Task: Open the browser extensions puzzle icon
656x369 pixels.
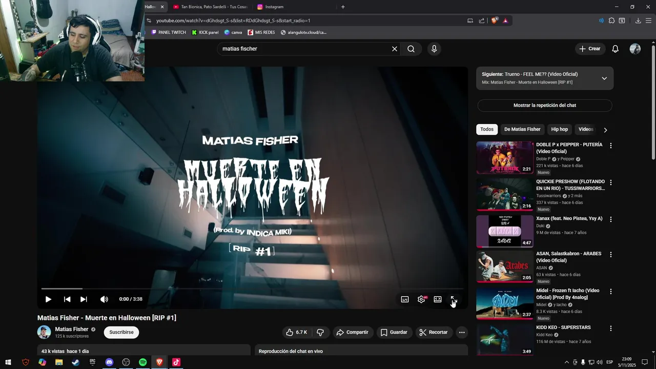Action: coord(611,20)
